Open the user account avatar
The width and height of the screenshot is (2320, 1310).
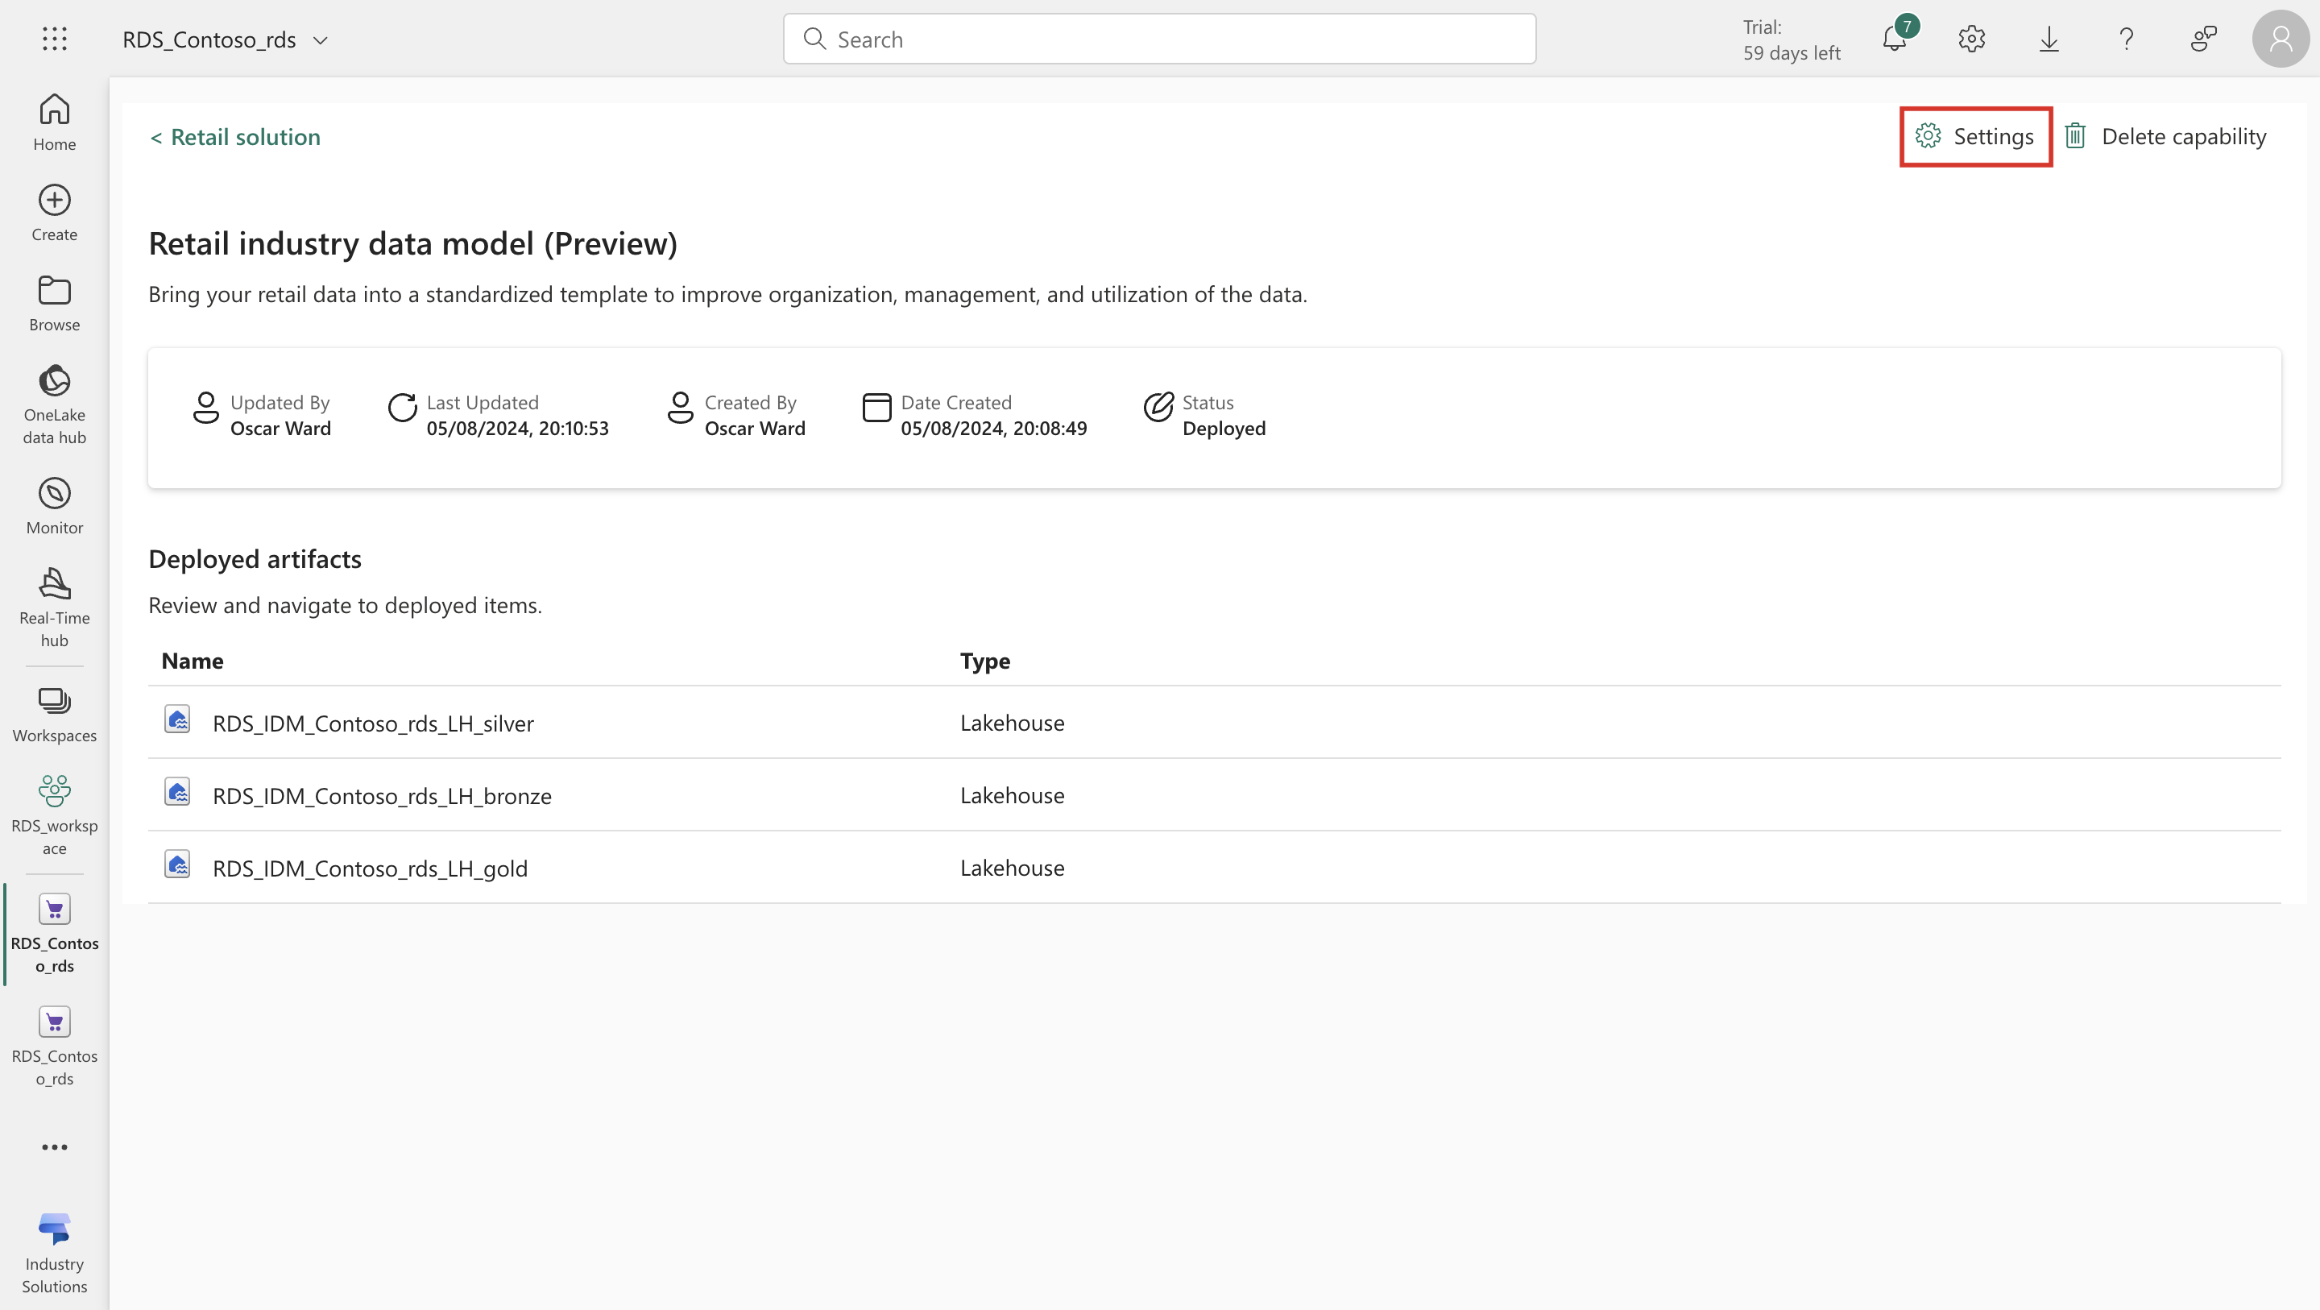(x=2281, y=39)
